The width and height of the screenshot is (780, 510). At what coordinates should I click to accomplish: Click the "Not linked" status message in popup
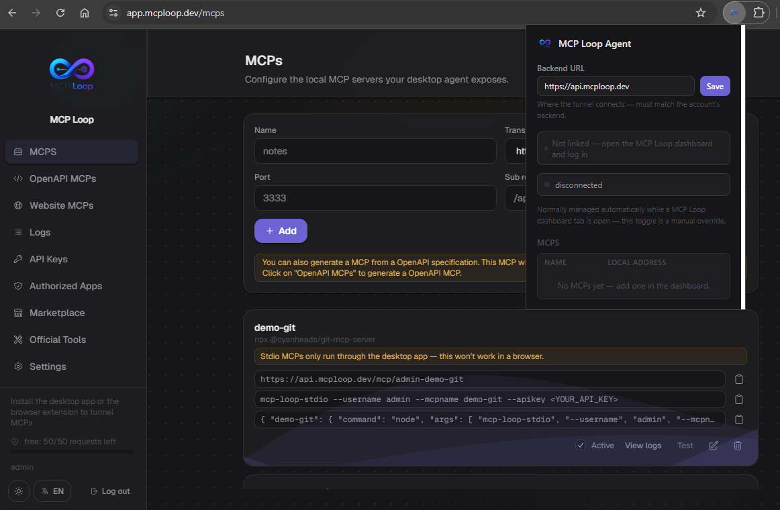click(x=633, y=148)
